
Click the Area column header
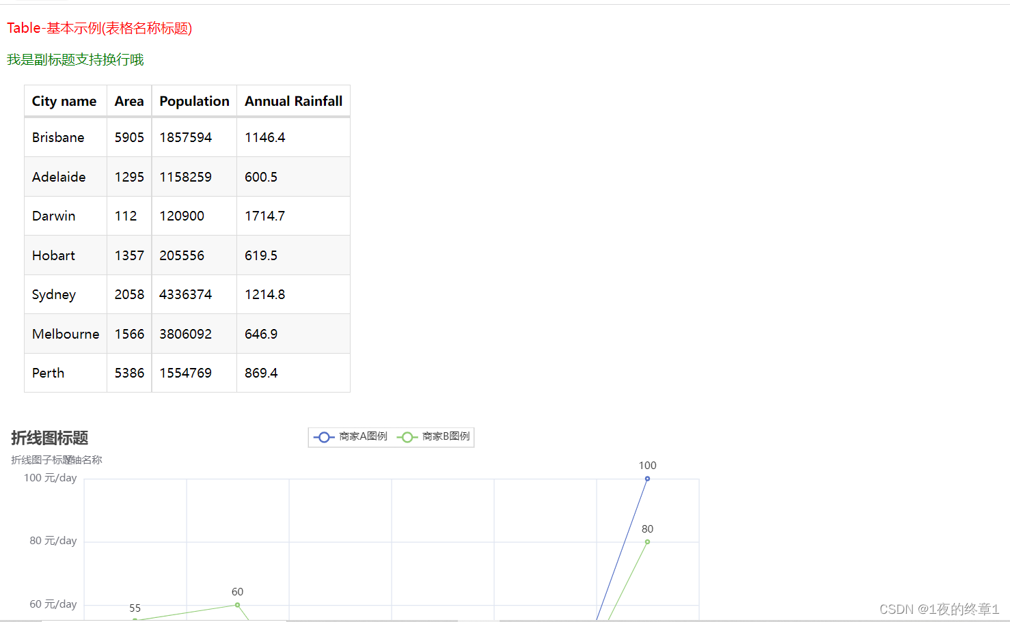point(129,101)
